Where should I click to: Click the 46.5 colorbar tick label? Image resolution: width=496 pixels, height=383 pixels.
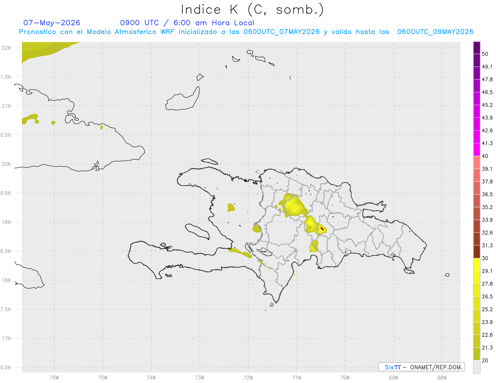[487, 92]
